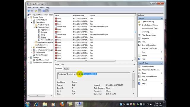190x107 pixels.
Task: Collapse the Event 7, Disk actions section
Action: pyautogui.click(x=162, y=63)
